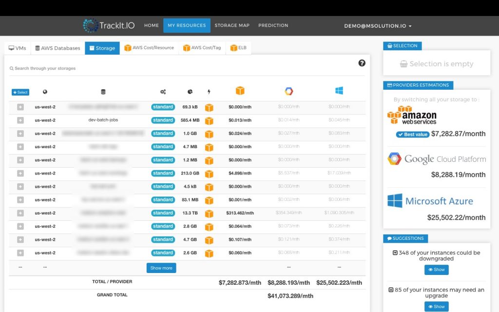This screenshot has height=312, width=499.
Task: Toggle selection of the 213.0 GB storage
Action: click(x=20, y=173)
